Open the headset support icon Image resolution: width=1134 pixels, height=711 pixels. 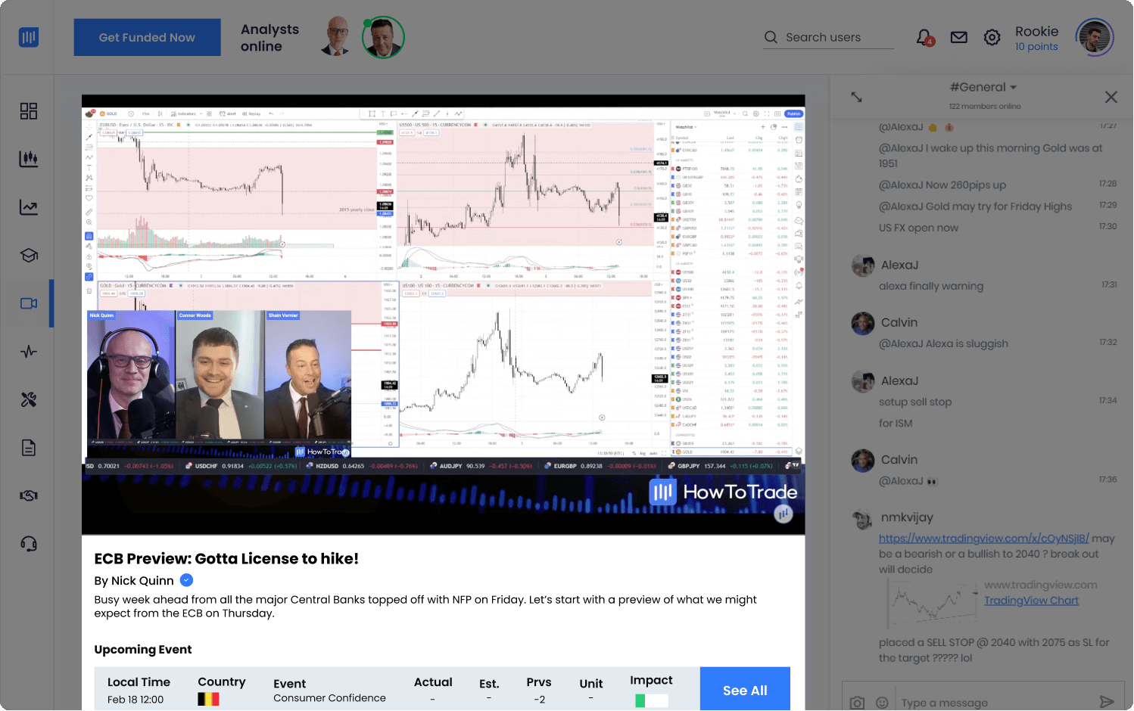click(x=29, y=544)
